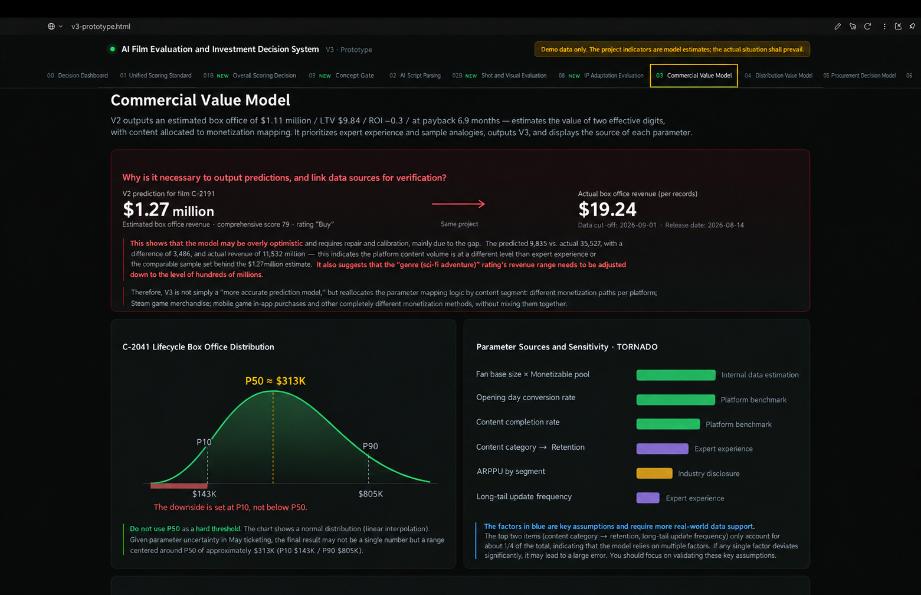Viewport: 921px width, 595px height.
Task: Click the $1.27 million V2 prediction value
Action: point(168,210)
